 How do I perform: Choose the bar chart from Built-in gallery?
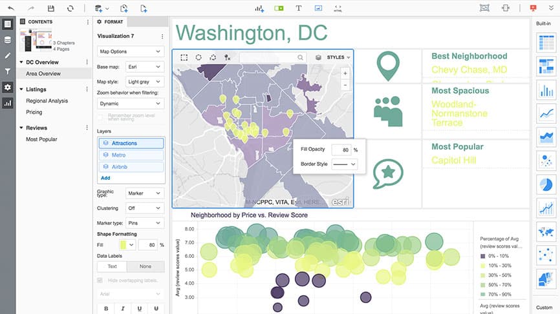click(546, 90)
